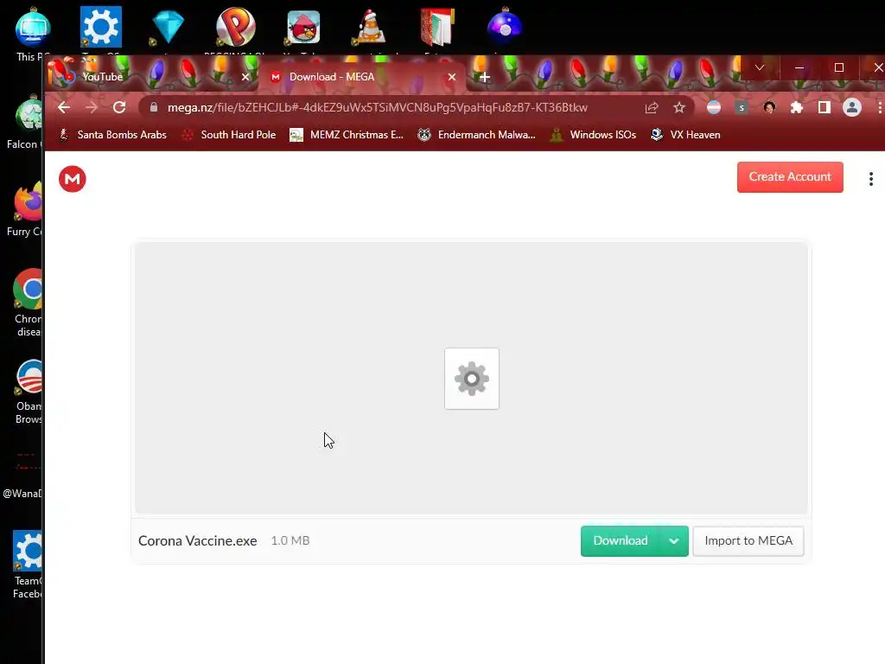Open MEMZ Christmas bookmark
The height and width of the screenshot is (664, 885).
(347, 135)
